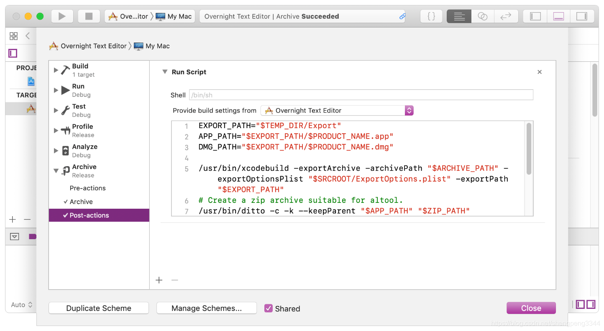Expand the Build scheme action
The width and height of the screenshot is (604, 331).
pyautogui.click(x=56, y=70)
